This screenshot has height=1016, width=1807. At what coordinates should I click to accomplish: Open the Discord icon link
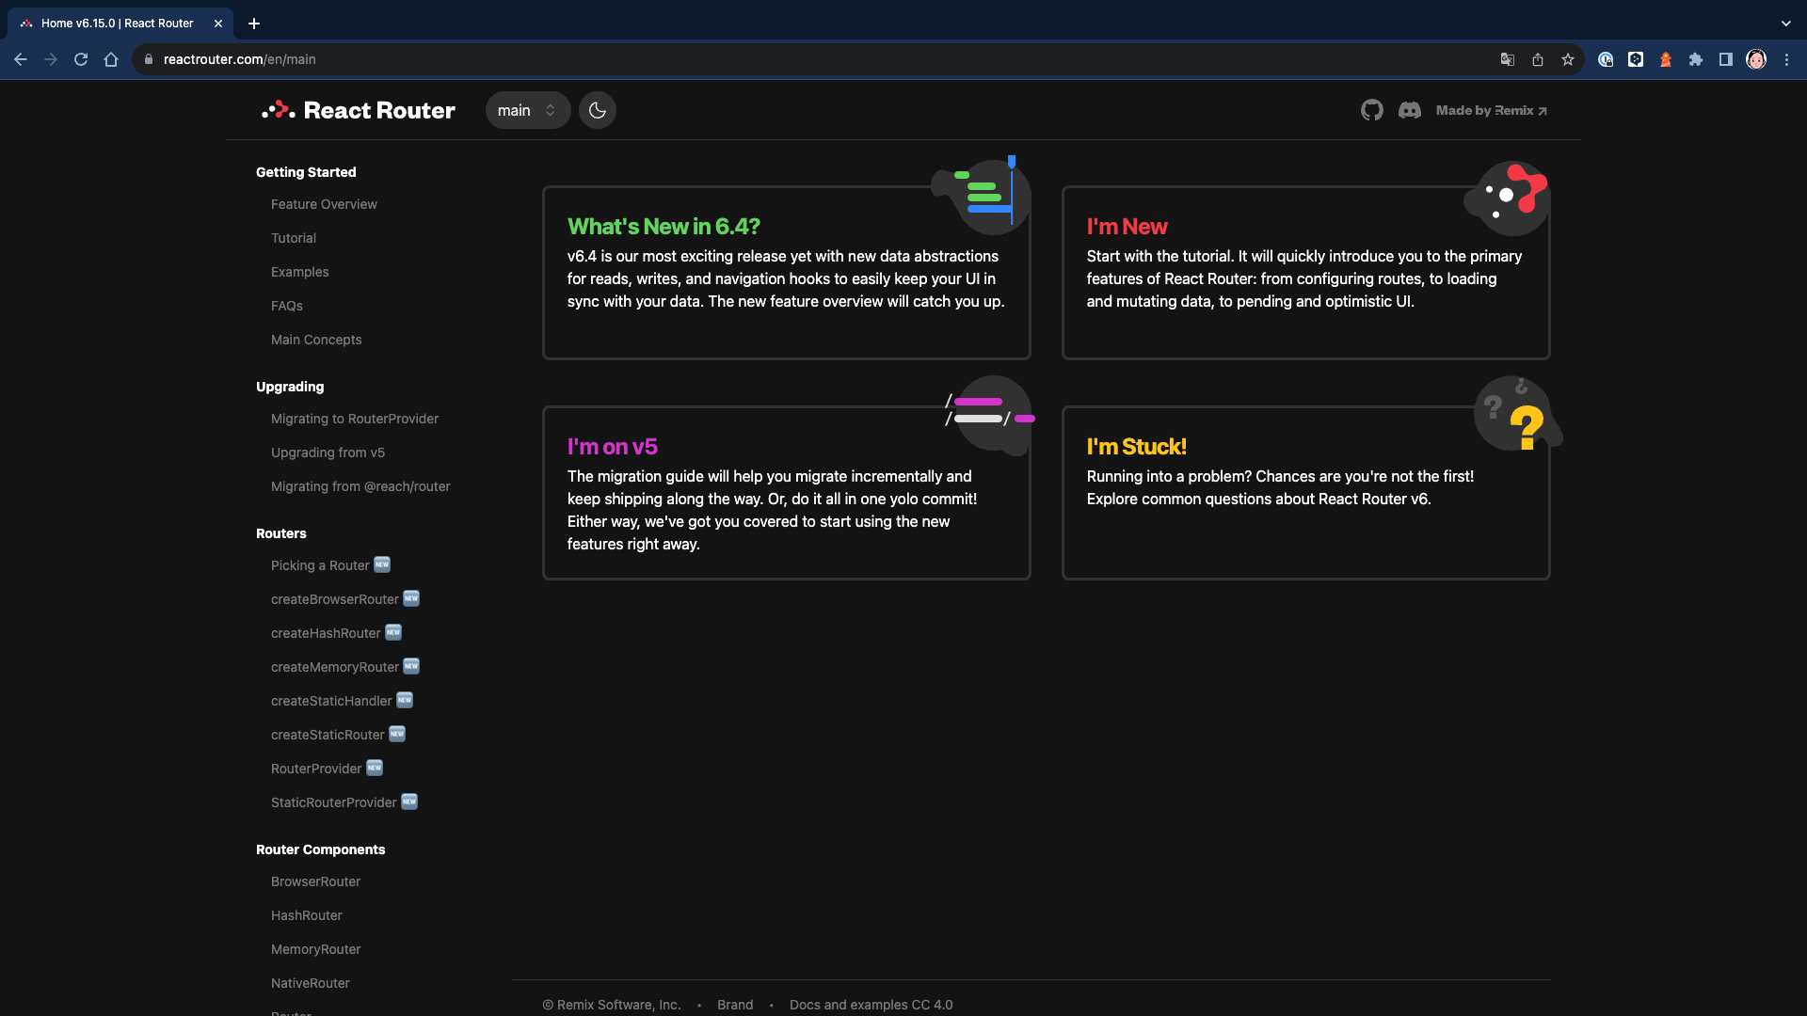coord(1409,110)
